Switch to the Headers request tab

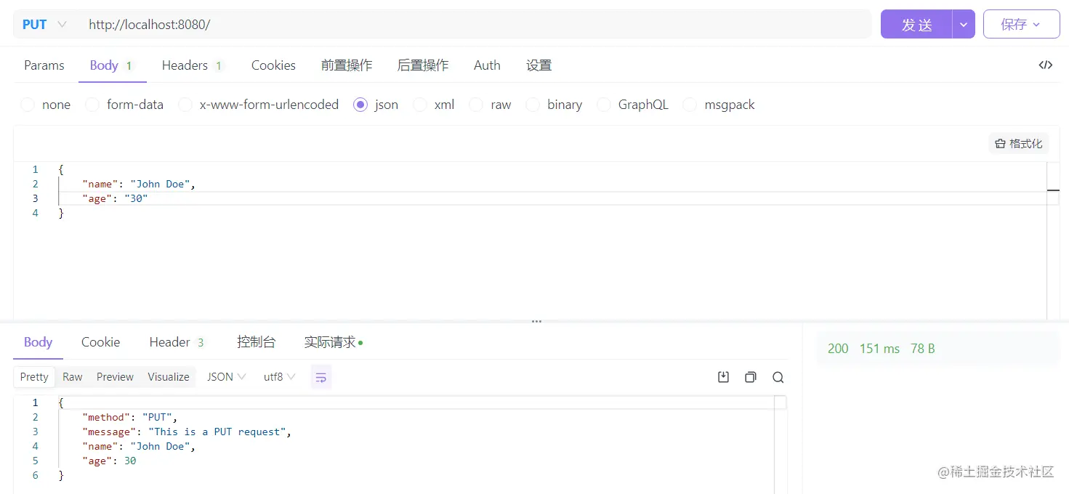click(185, 65)
